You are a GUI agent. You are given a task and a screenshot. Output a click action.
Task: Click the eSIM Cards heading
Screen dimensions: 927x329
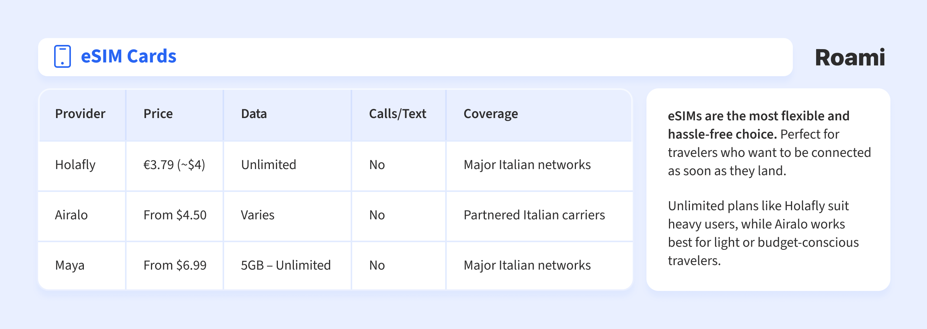(128, 56)
